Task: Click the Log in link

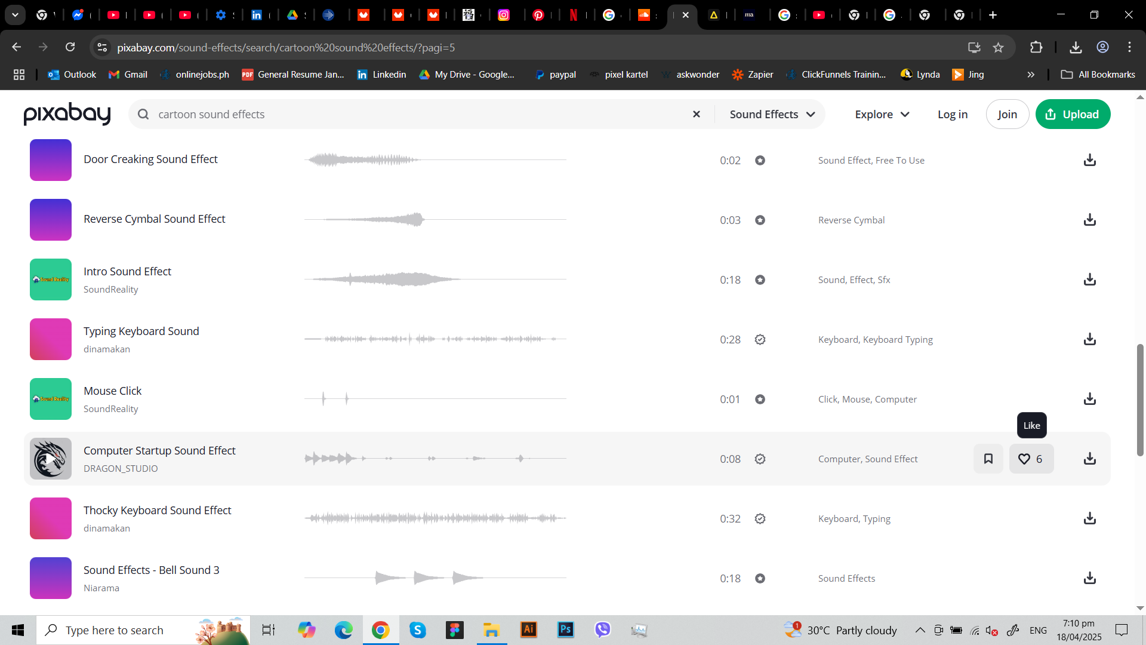Action: pyautogui.click(x=953, y=114)
